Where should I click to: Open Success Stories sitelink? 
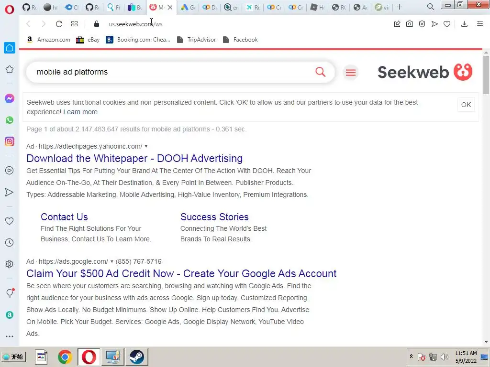tap(214, 217)
